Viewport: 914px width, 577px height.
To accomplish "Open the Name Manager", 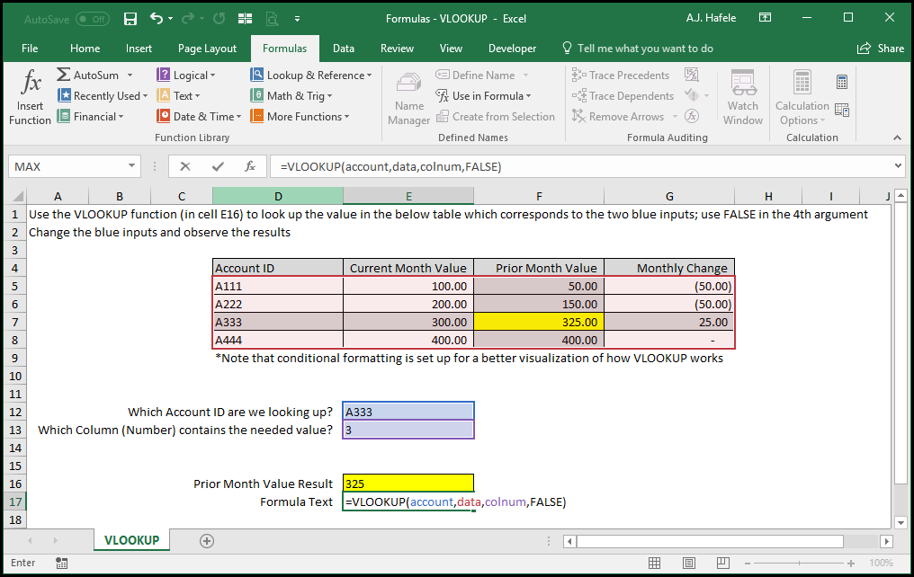I will [x=408, y=98].
